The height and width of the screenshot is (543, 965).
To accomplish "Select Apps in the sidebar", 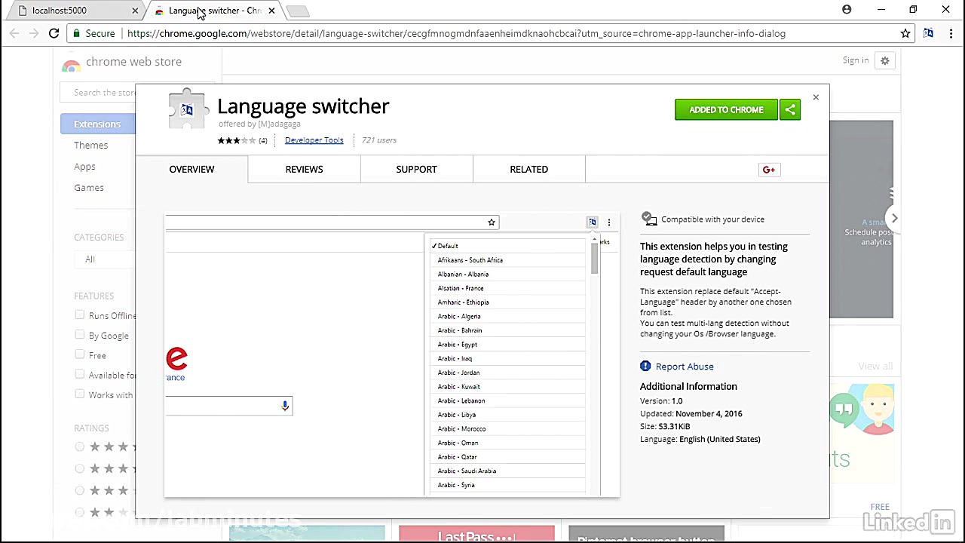I will click(x=84, y=166).
